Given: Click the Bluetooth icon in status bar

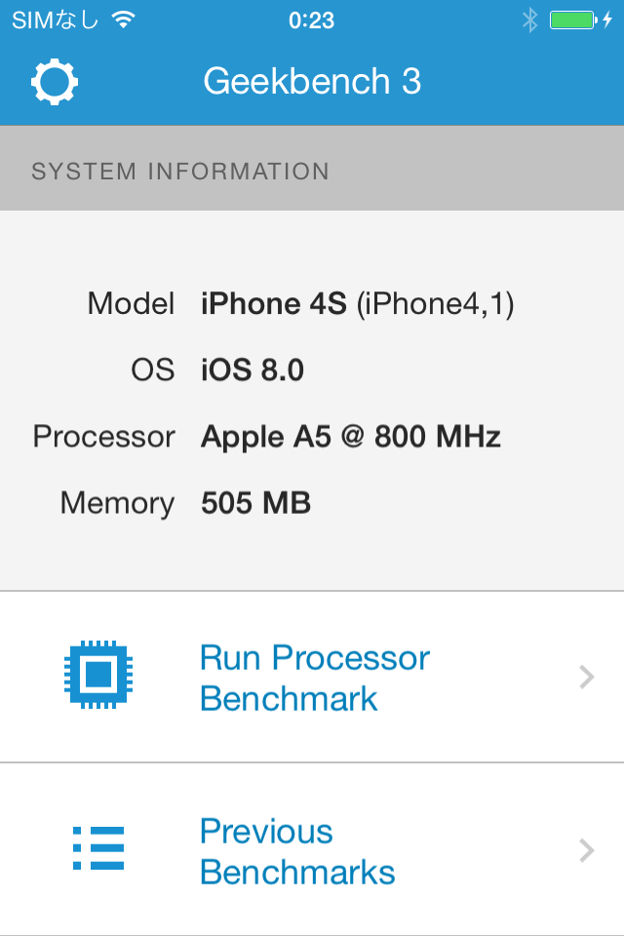Looking at the screenshot, I should pos(529,20).
